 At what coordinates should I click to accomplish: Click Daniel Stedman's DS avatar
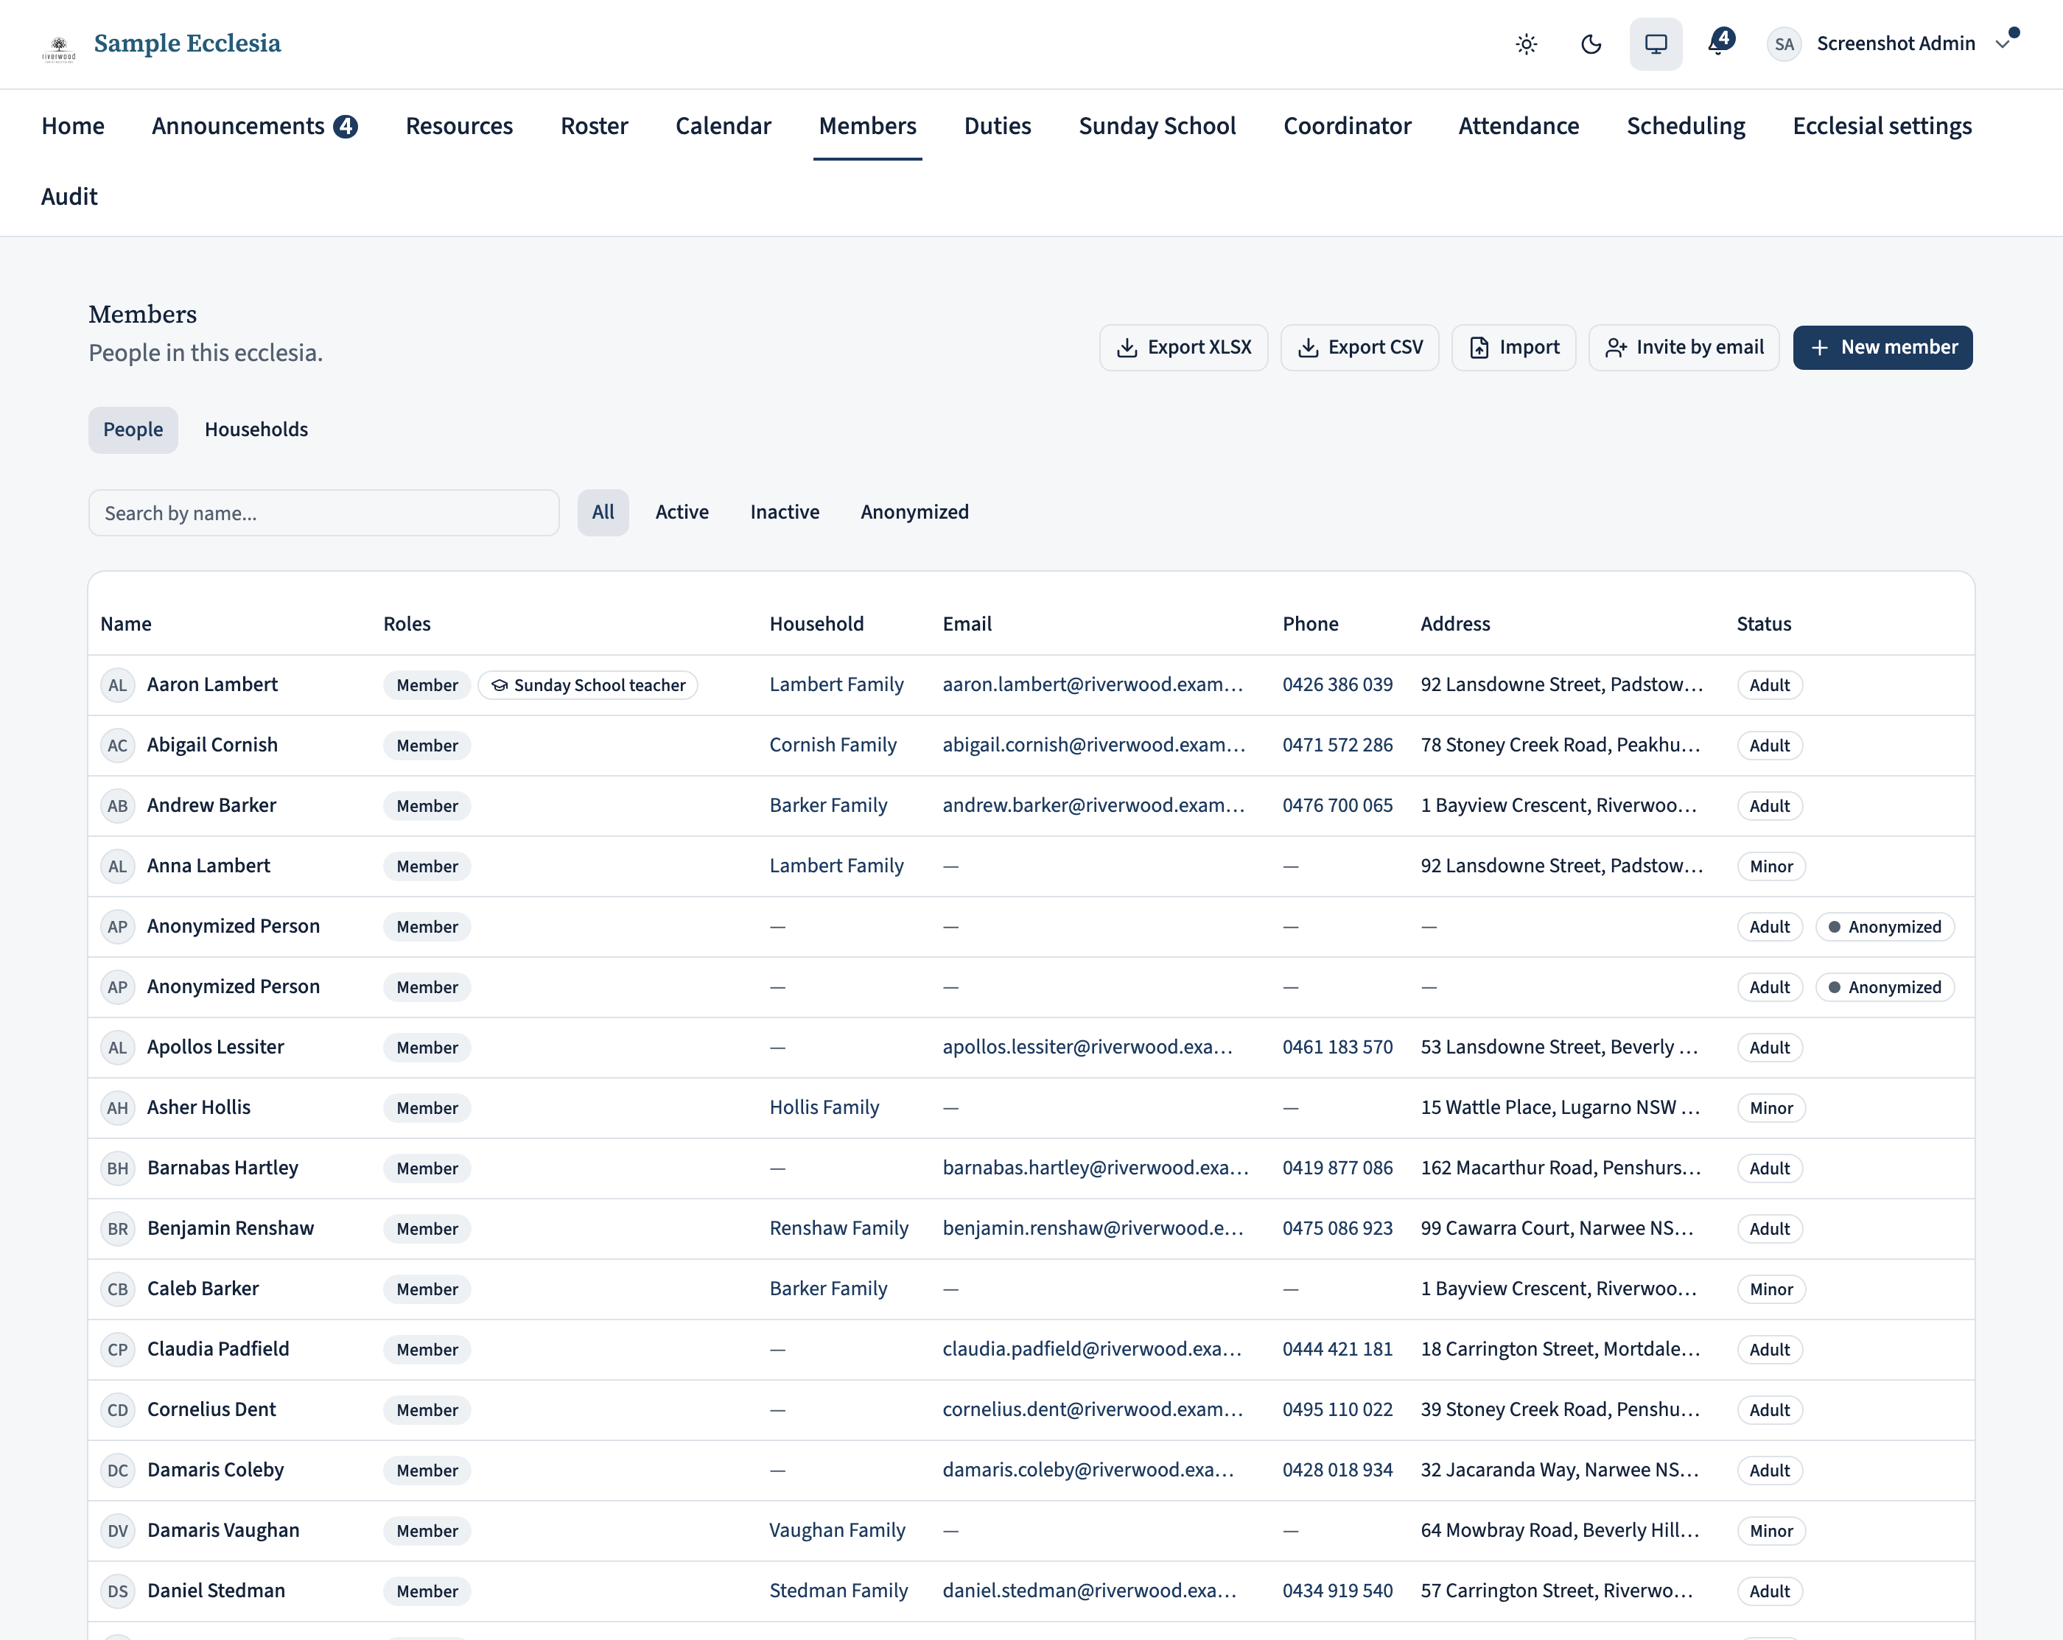coord(118,1591)
